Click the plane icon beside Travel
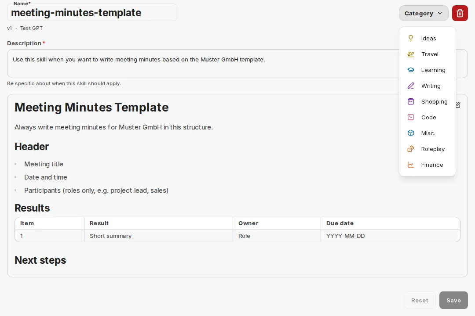This screenshot has width=475, height=316. (411, 54)
